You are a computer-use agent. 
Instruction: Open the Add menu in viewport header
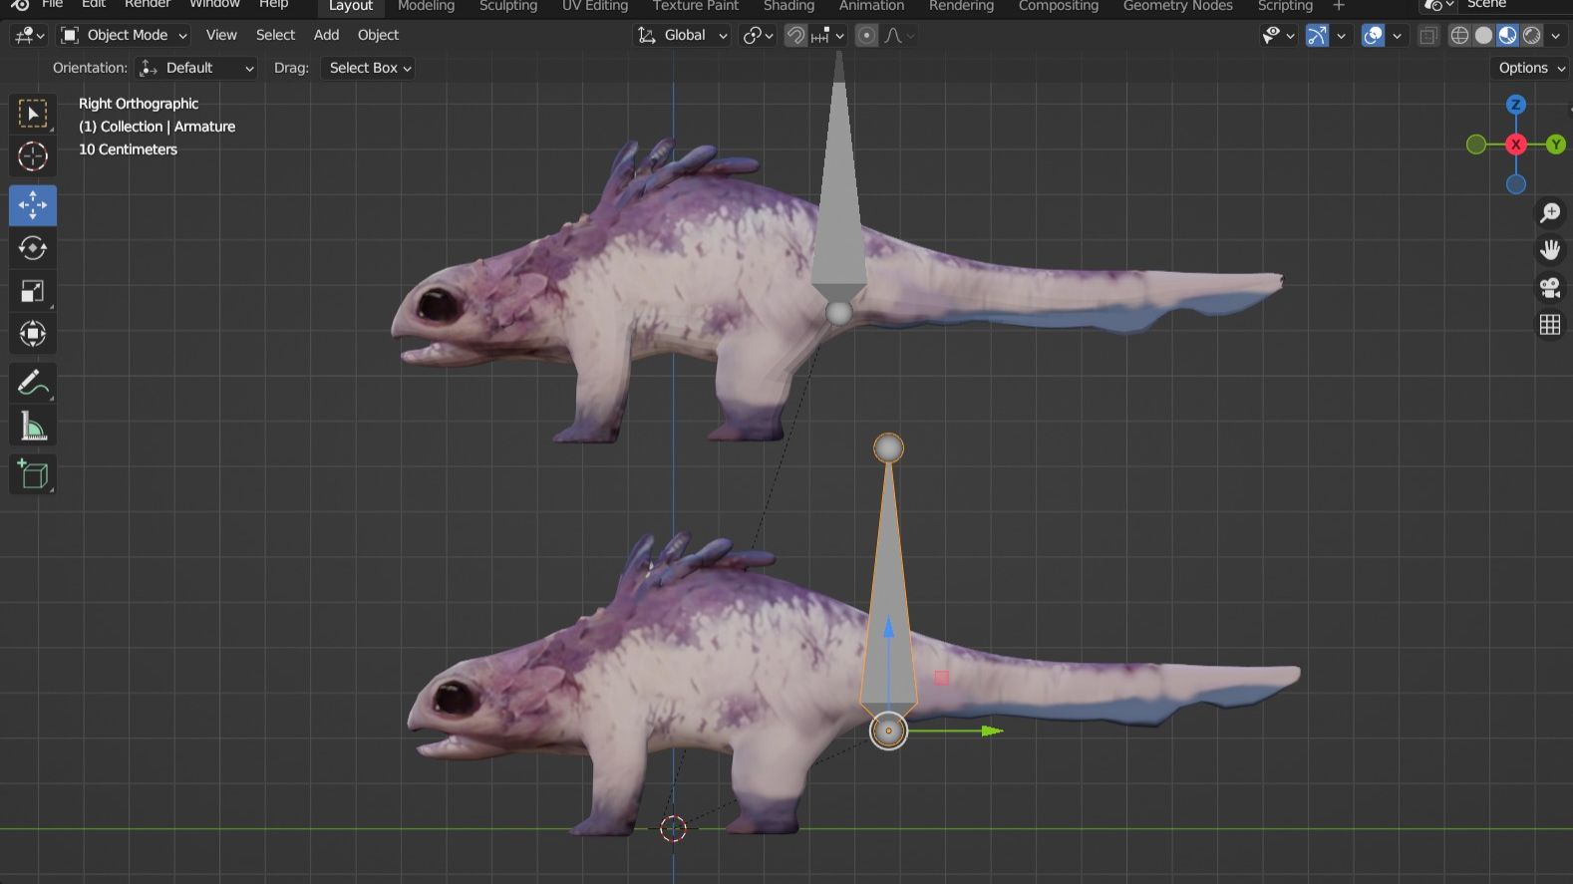326,35
